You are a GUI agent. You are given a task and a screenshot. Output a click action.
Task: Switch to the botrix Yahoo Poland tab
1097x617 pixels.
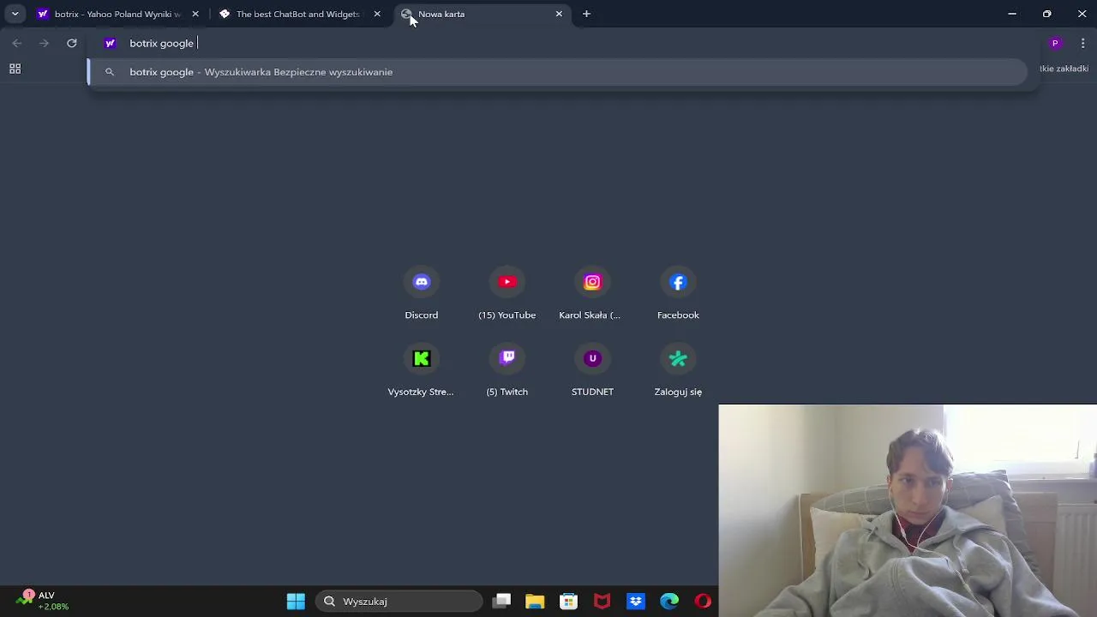click(x=117, y=14)
